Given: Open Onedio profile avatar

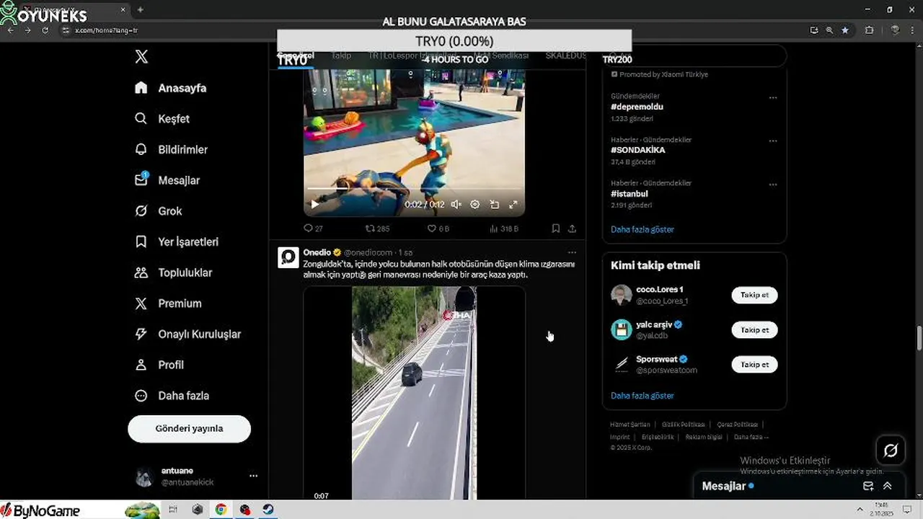Looking at the screenshot, I should (288, 257).
